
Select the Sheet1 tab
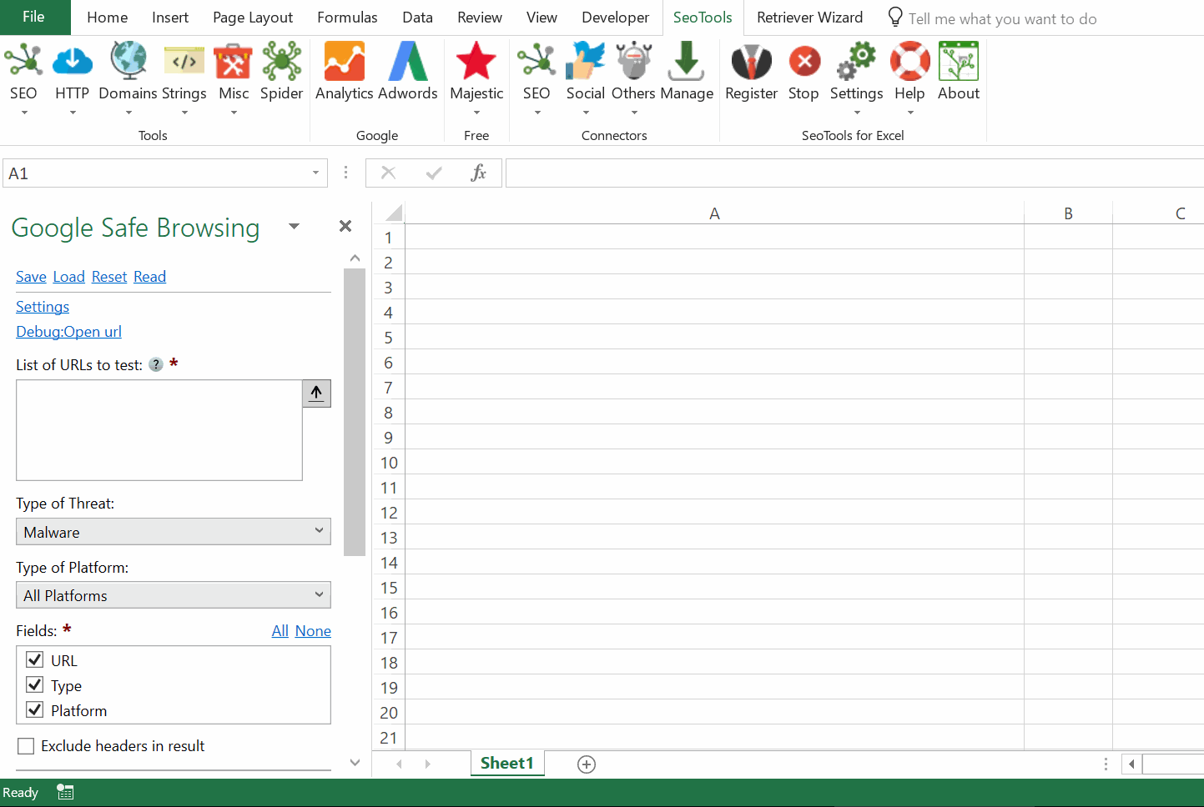click(507, 763)
